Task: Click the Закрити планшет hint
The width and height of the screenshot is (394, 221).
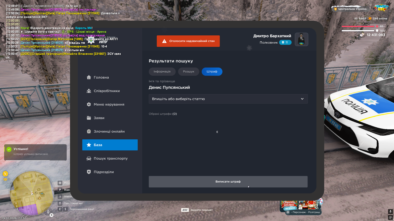Action: pyautogui.click(x=202, y=210)
